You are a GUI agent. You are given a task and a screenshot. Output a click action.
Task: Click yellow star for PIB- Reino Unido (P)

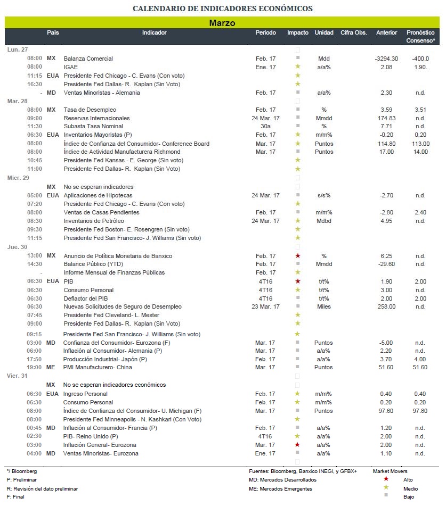(x=297, y=436)
